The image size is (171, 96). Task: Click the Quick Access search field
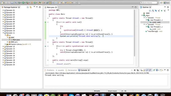click(x=149, y=3)
